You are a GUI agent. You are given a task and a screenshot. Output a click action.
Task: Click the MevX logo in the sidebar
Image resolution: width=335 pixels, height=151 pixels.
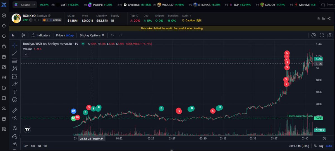click(4, 5)
